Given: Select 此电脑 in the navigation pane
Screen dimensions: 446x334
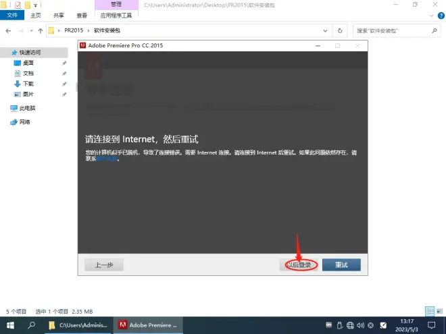Looking at the screenshot, I should [27, 108].
